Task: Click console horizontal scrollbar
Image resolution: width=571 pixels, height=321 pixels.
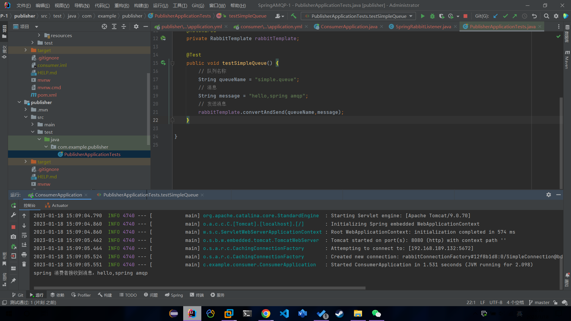Action: pos(200,288)
